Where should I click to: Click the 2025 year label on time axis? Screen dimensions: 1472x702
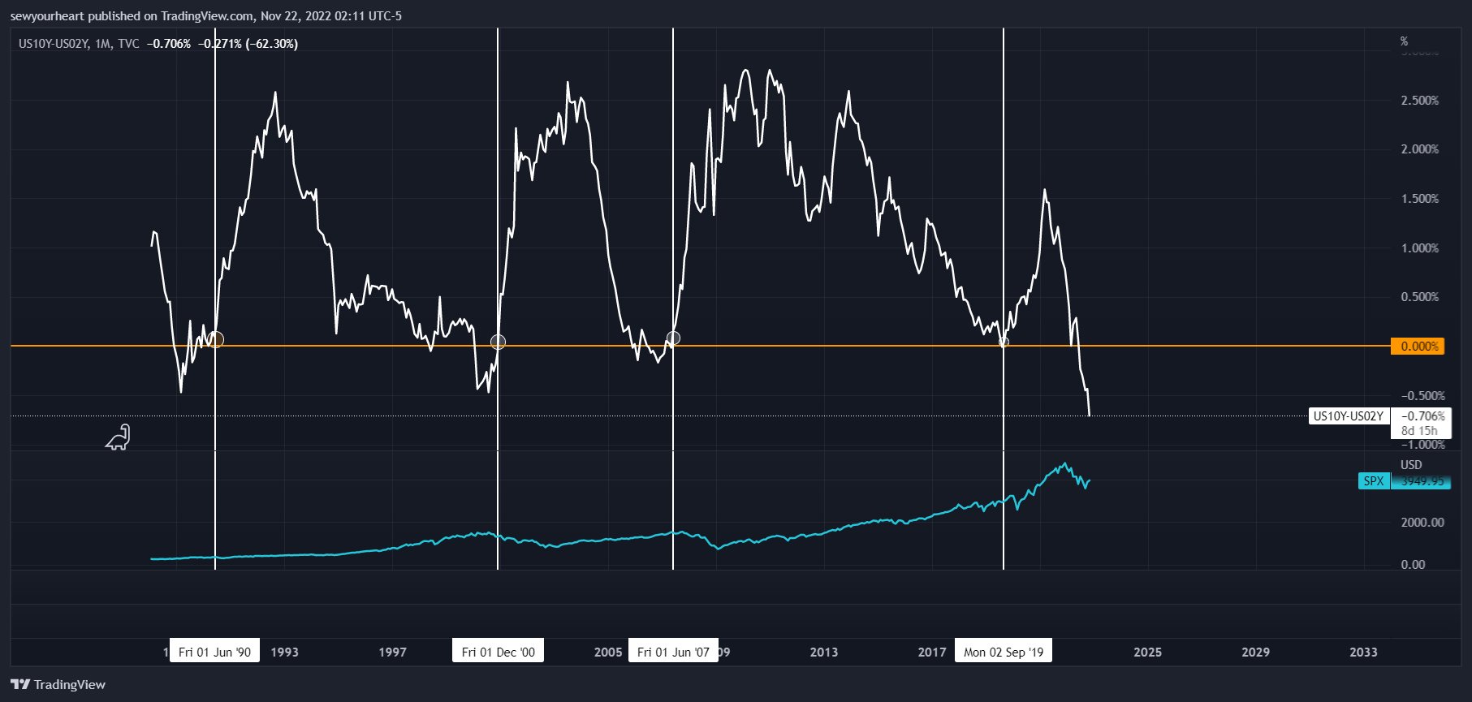1147,652
